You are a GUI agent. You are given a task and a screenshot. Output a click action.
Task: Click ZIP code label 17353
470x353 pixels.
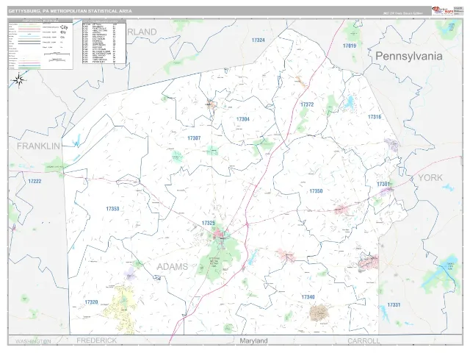112,209
